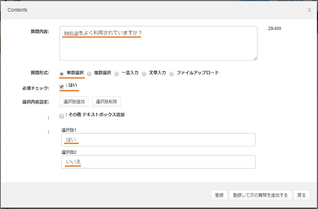The height and width of the screenshot is (209, 318).
Task: Select the 単数選択 radio button
Action: pyautogui.click(x=62, y=74)
